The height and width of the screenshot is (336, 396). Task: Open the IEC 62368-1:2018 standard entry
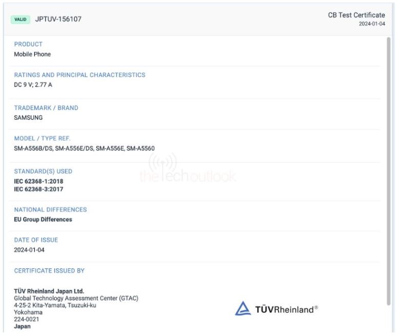pos(38,181)
